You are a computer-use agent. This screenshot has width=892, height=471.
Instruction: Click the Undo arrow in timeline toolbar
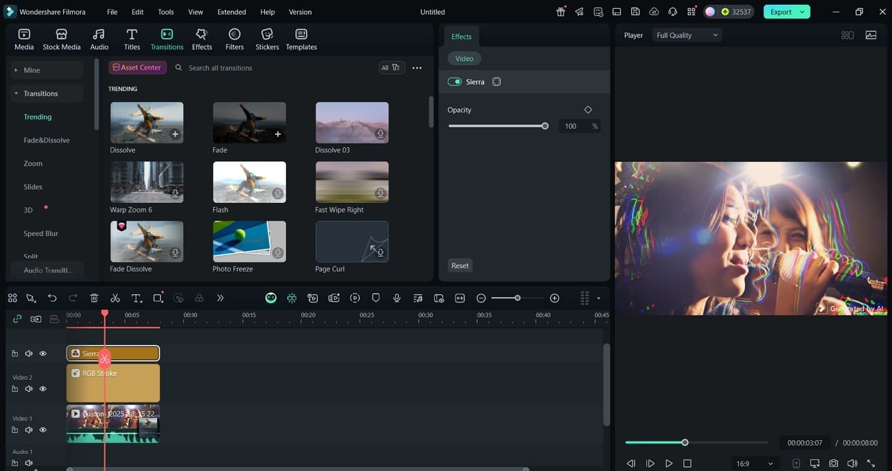52,298
